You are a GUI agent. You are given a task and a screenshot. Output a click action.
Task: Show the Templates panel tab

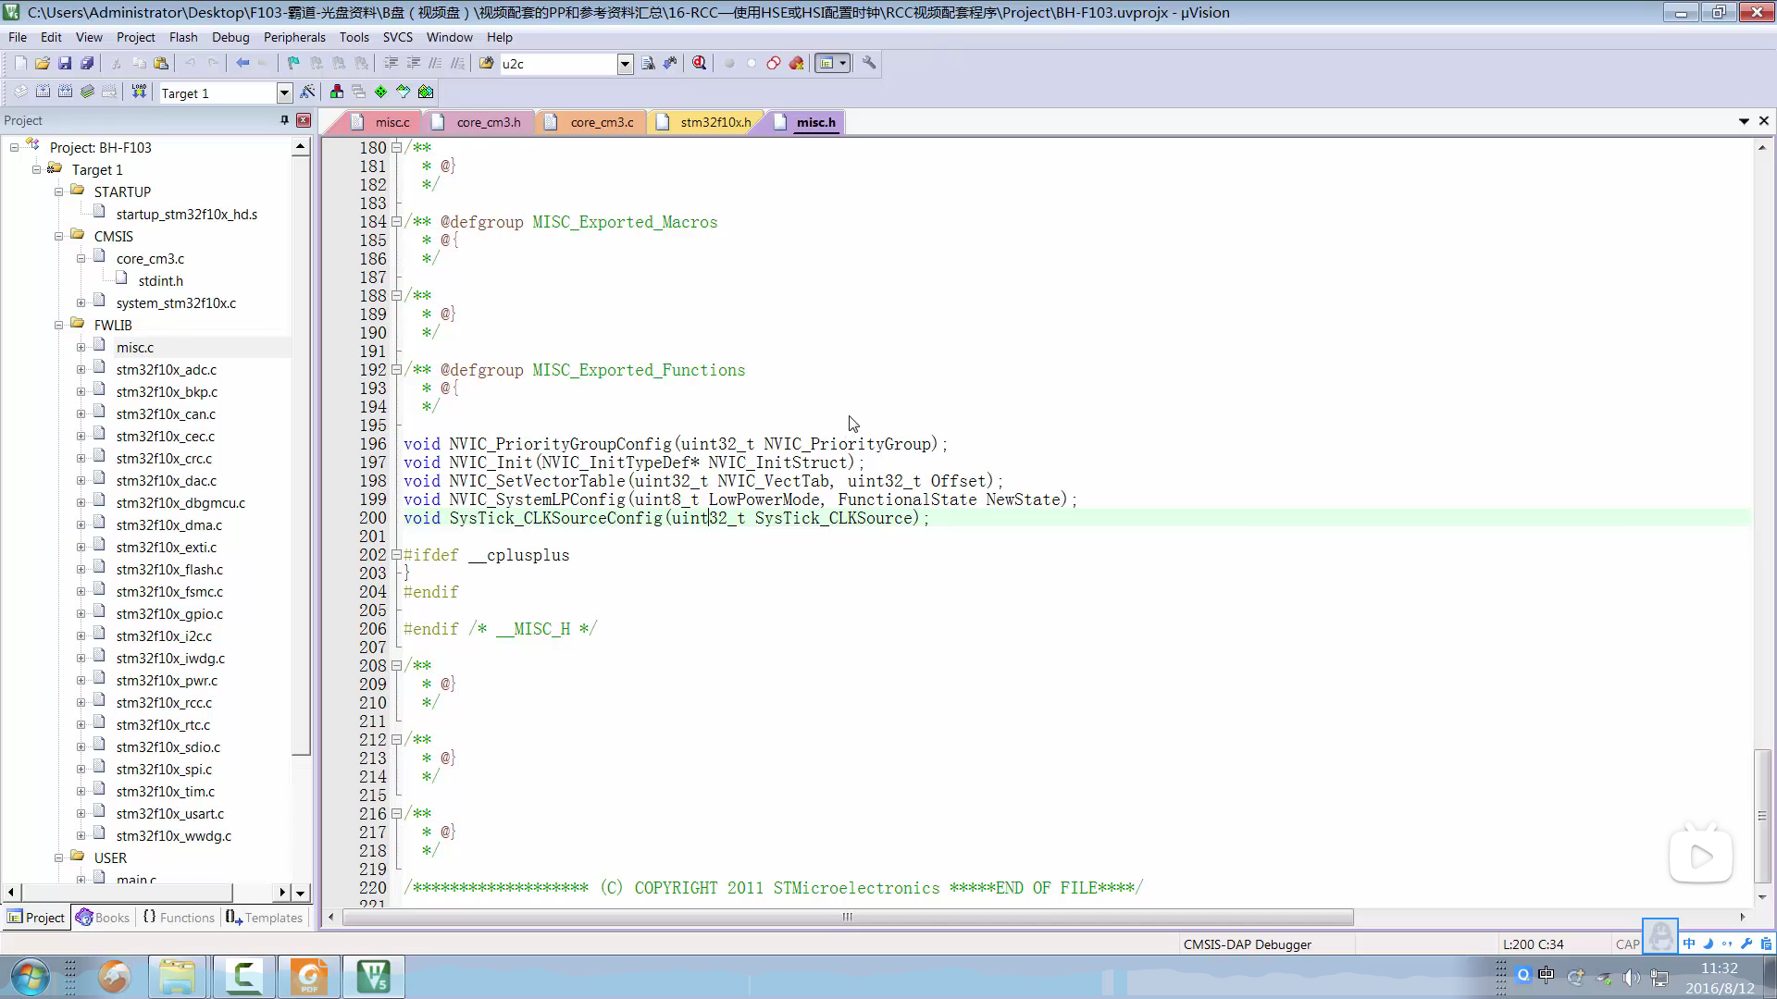(x=265, y=918)
